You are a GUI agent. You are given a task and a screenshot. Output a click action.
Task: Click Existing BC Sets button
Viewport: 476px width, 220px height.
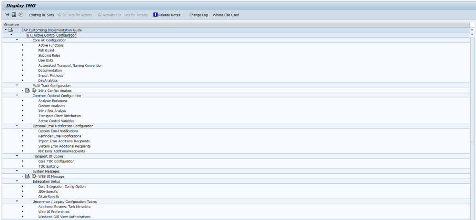coord(41,15)
